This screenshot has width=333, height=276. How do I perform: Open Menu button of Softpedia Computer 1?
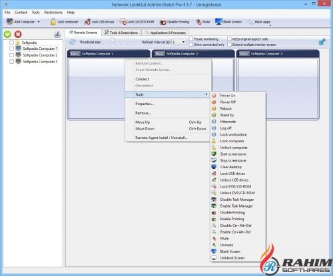pos(75,54)
